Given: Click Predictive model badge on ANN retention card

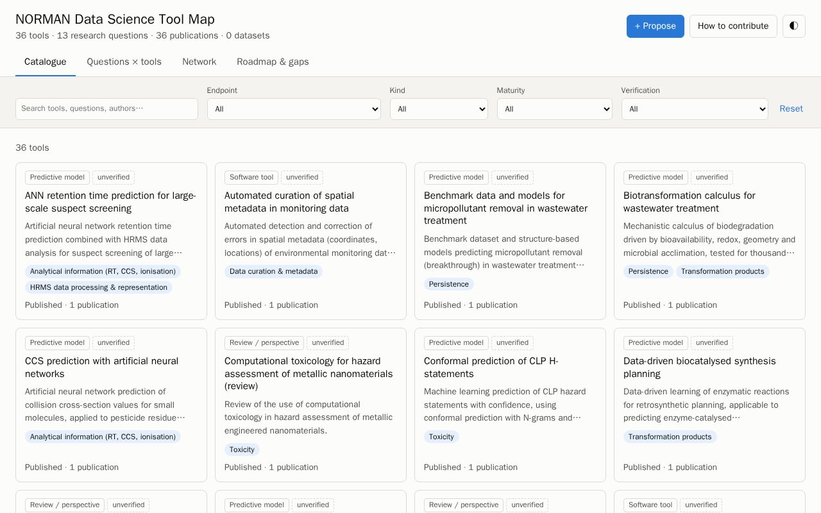Looking at the screenshot, I should coord(57,178).
